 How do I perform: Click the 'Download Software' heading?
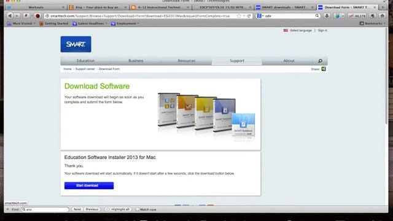97,86
